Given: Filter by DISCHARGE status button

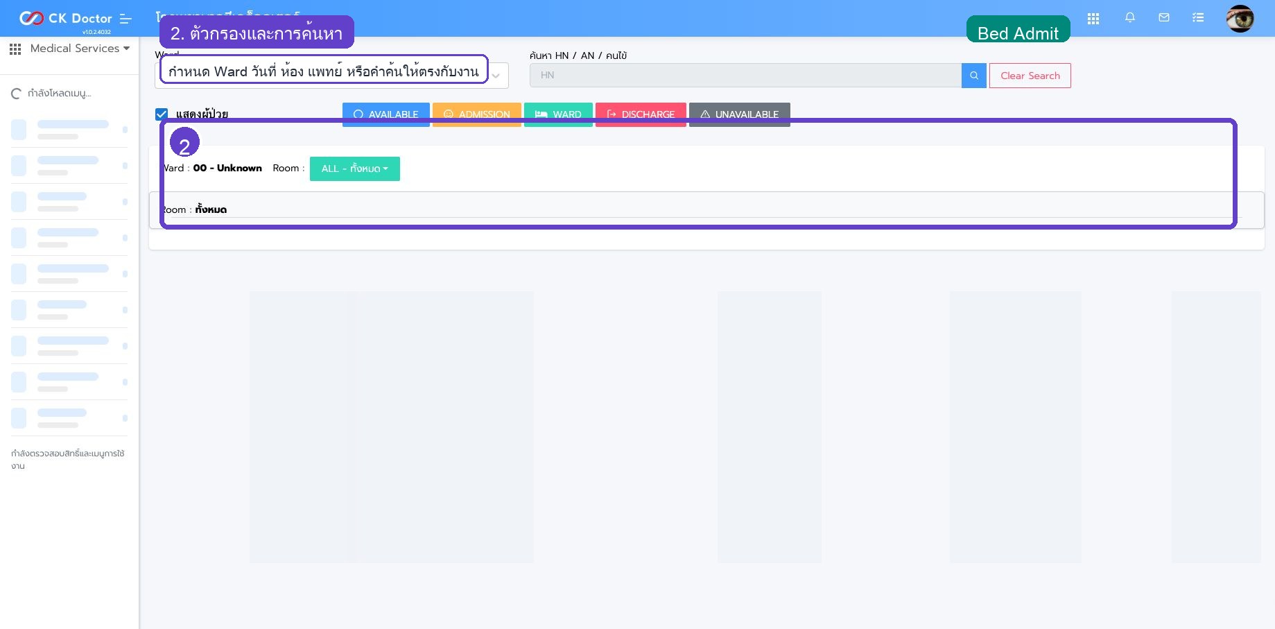Looking at the screenshot, I should point(641,114).
